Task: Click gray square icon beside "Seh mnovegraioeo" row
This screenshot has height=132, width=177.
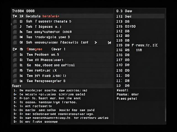Action: (15, 43)
